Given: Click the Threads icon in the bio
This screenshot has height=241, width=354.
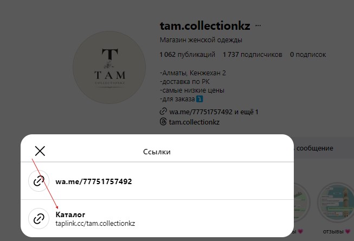Looking at the screenshot, I should 163,122.
